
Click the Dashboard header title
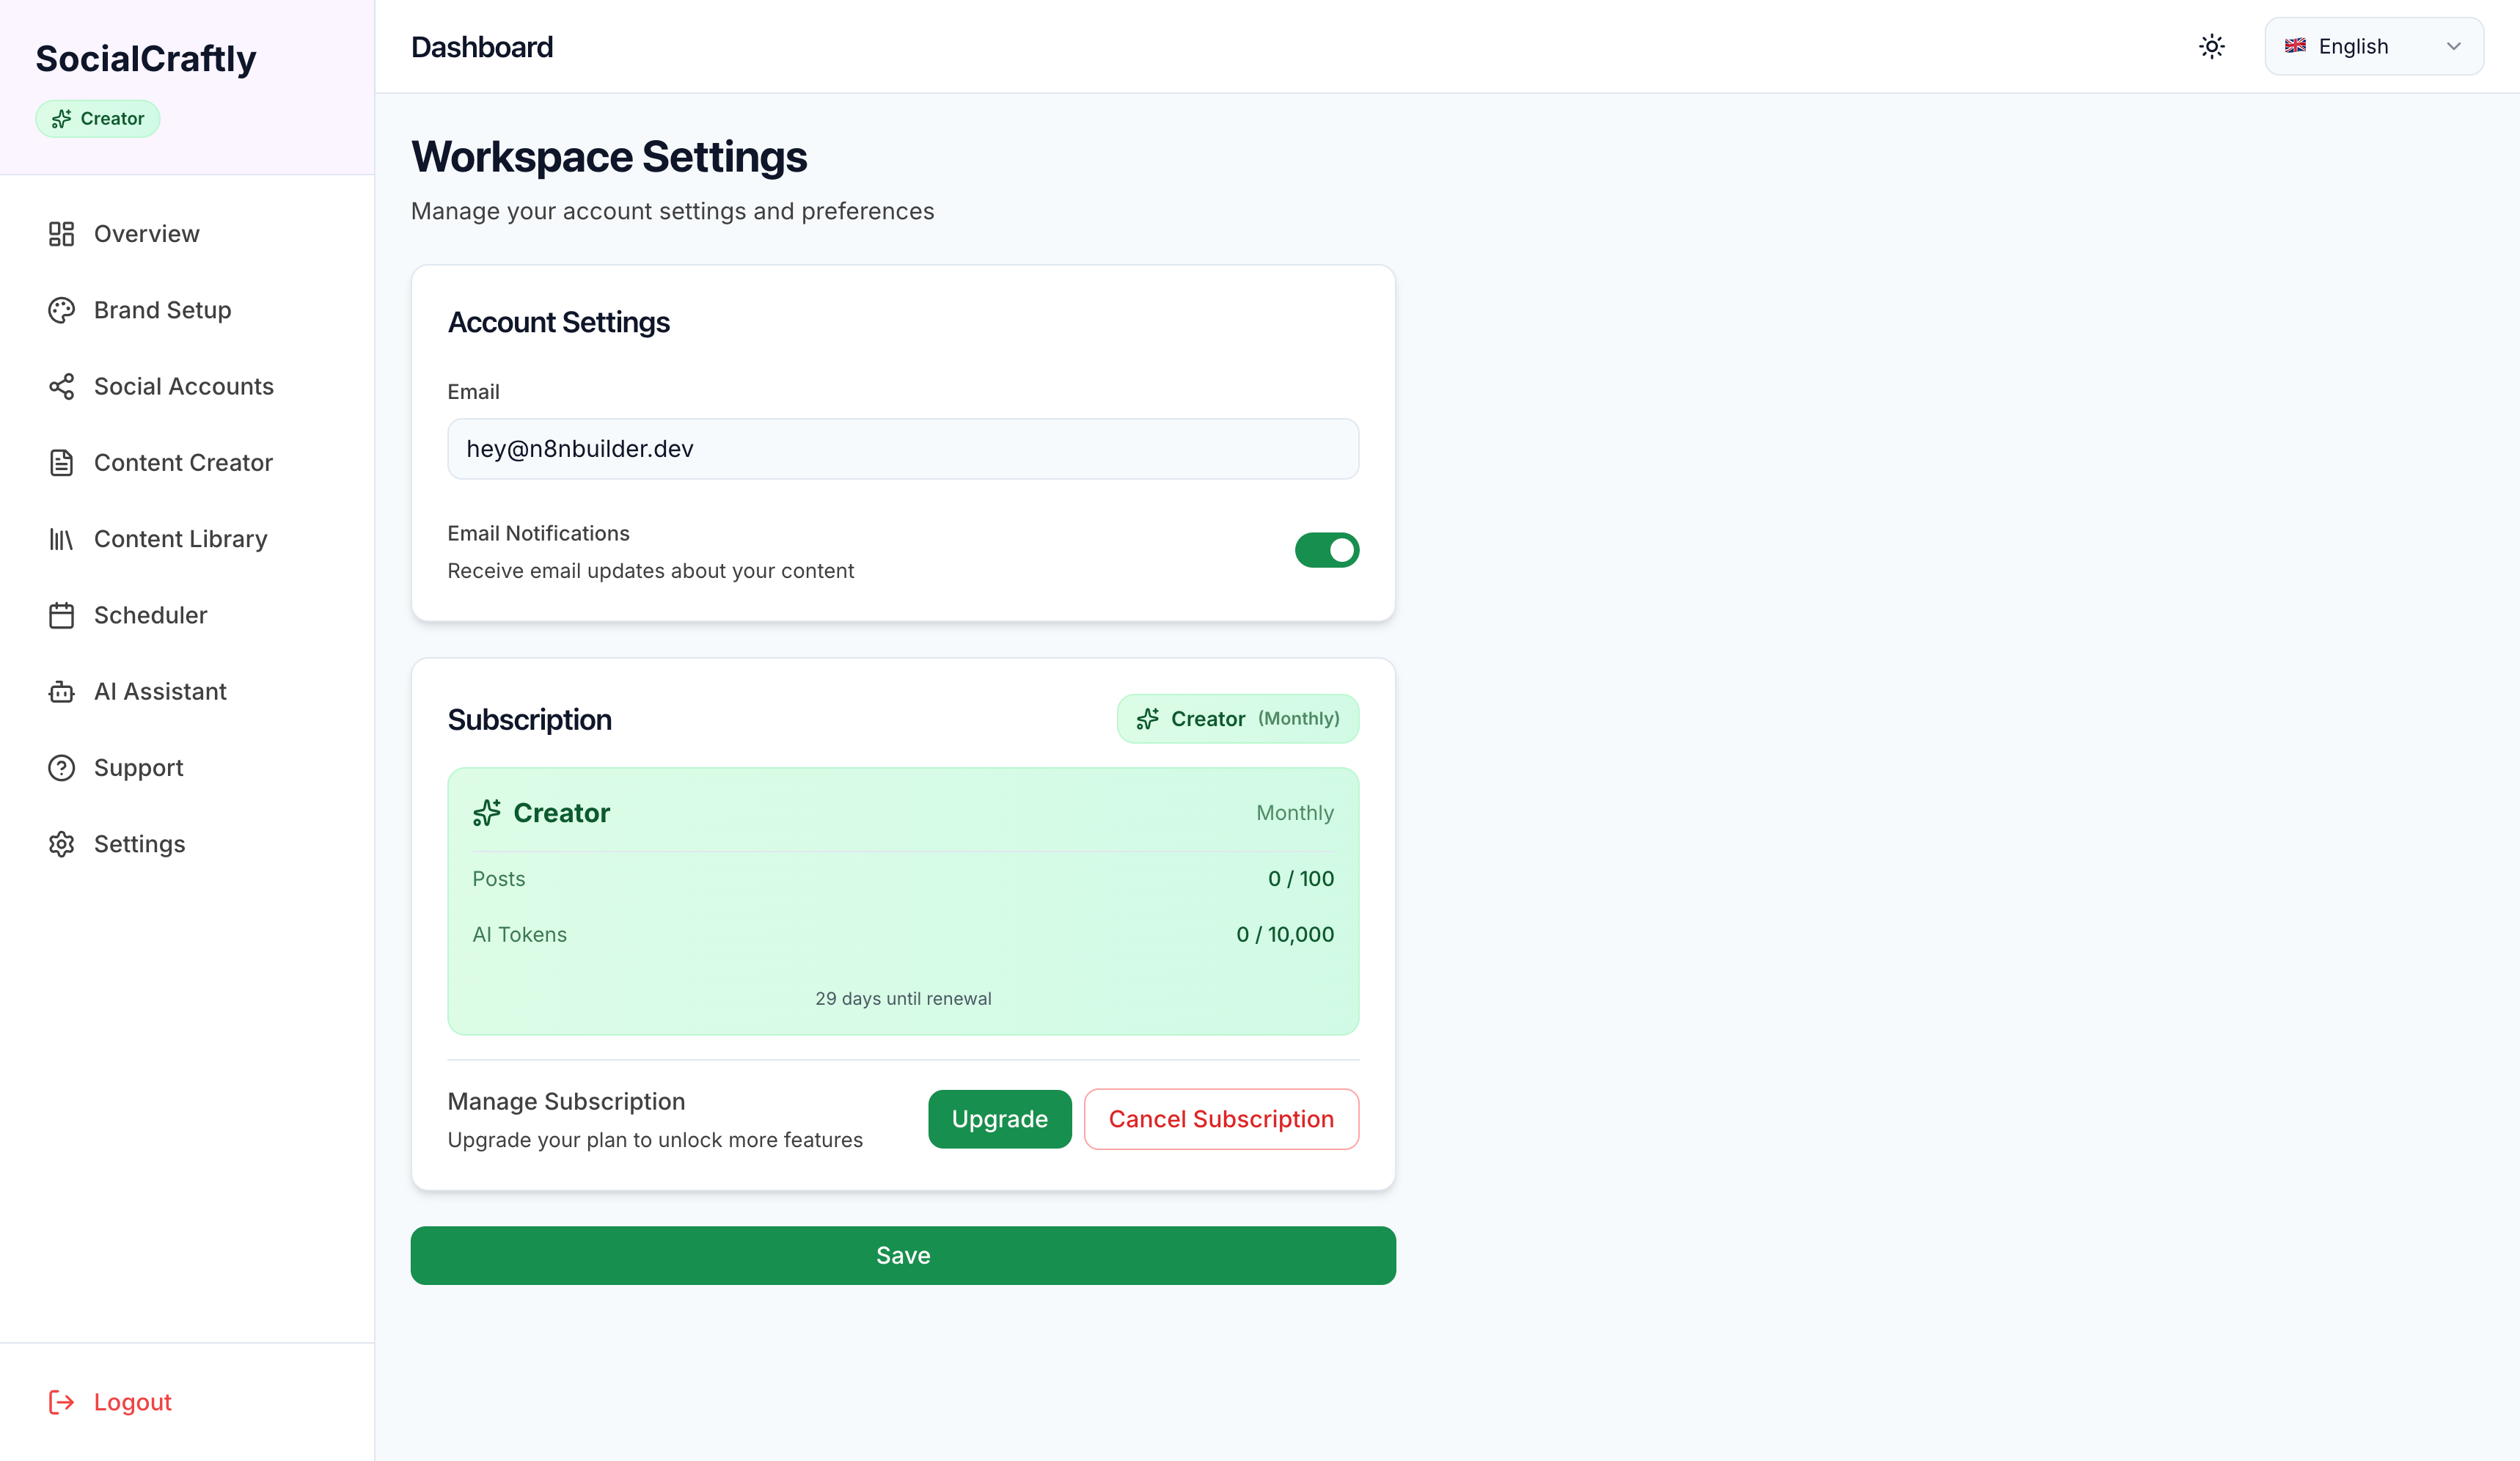pos(483,46)
